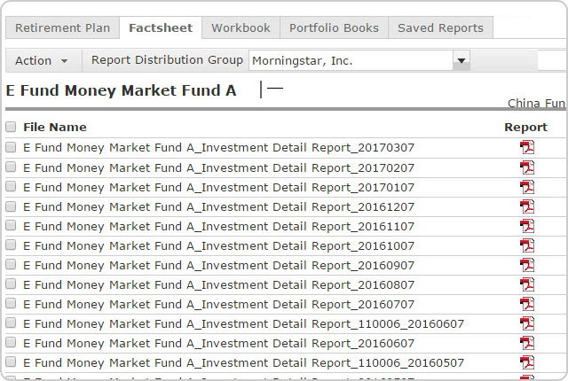This screenshot has width=568, height=381.
Task: Expand Report Distribution Group dropdown arrow
Action: click(461, 60)
